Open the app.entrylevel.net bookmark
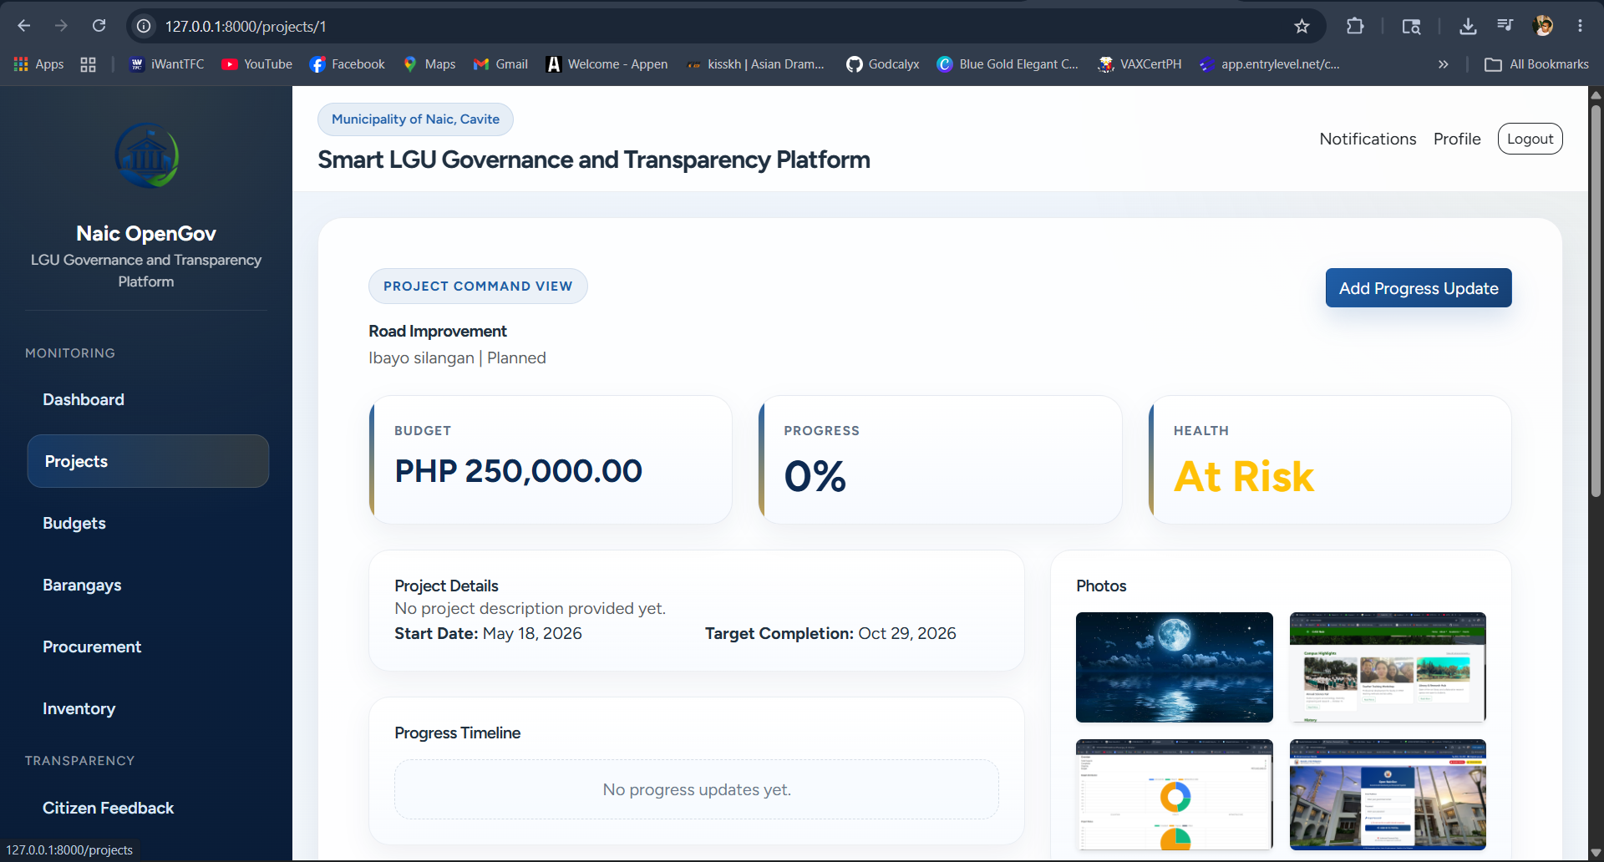This screenshot has height=862, width=1604. tap(1269, 64)
